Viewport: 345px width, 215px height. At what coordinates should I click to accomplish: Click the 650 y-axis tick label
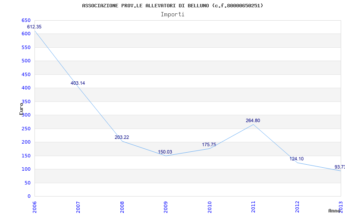pyautogui.click(x=26, y=20)
